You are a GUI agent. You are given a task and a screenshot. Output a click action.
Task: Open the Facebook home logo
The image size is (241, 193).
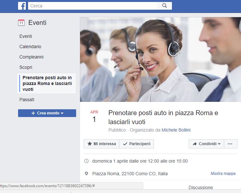(x=22, y=6)
